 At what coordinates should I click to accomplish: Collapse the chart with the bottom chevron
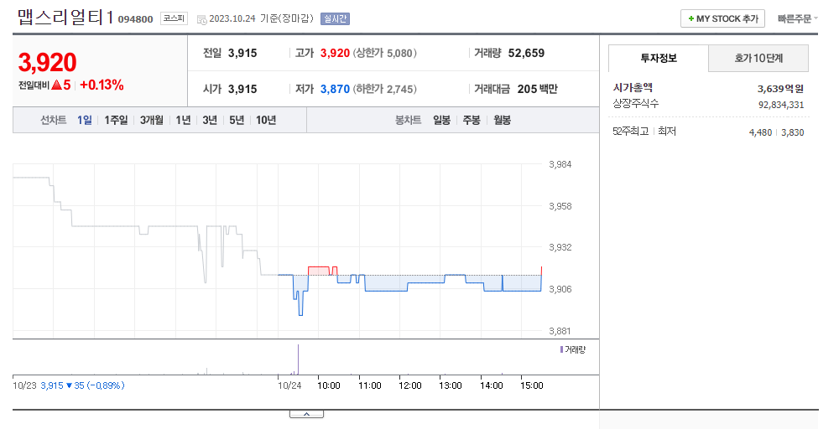point(306,414)
